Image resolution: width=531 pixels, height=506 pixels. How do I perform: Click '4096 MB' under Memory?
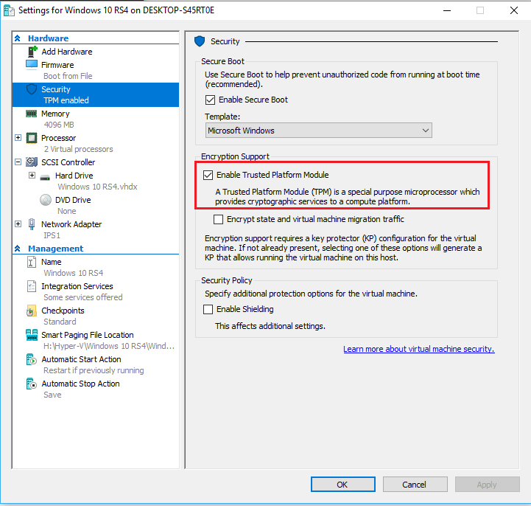click(59, 125)
